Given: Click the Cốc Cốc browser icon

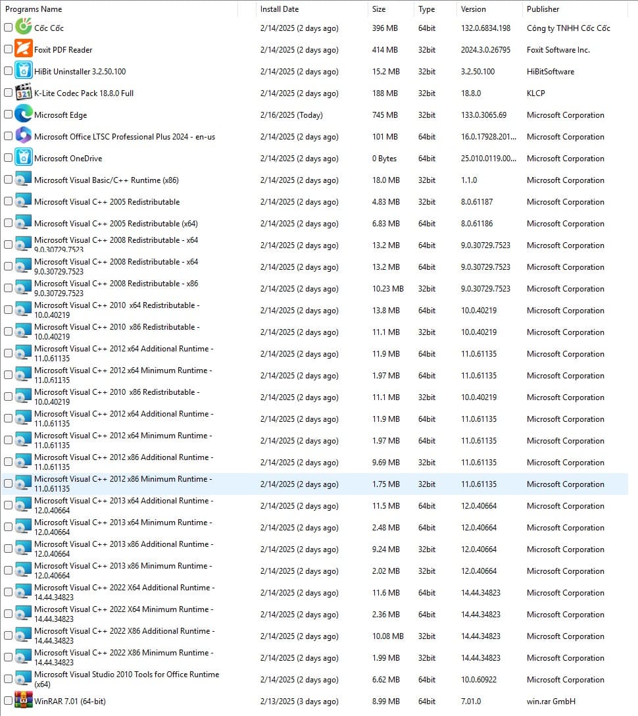Looking at the screenshot, I should 23,26.
